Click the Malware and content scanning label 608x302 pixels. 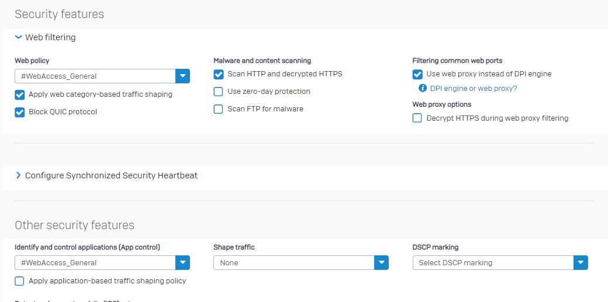pos(262,60)
